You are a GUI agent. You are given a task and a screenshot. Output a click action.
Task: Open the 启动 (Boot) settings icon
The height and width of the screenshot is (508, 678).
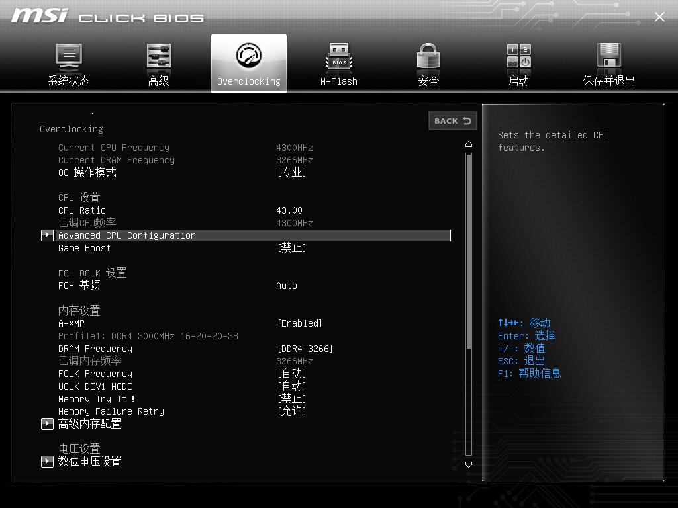(518, 63)
